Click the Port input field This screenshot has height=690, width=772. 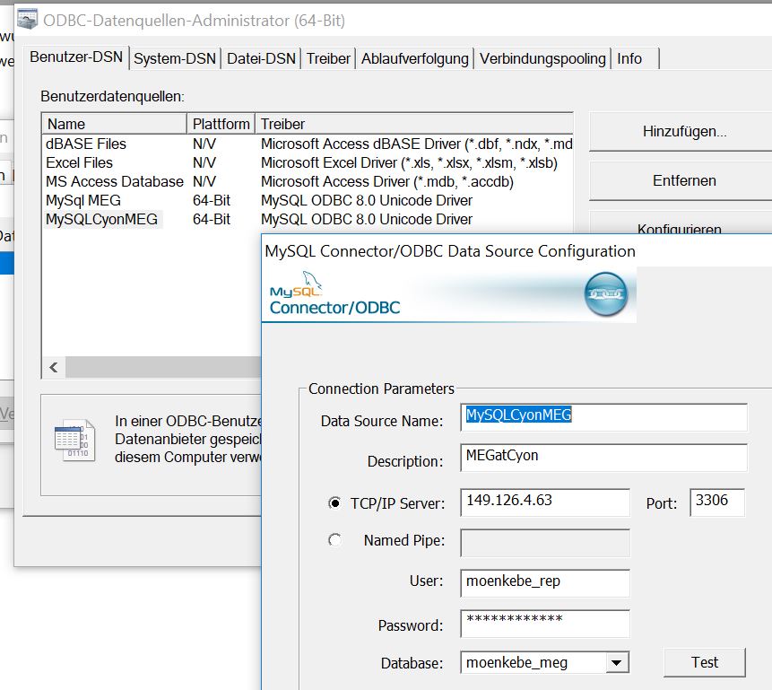[x=716, y=502]
